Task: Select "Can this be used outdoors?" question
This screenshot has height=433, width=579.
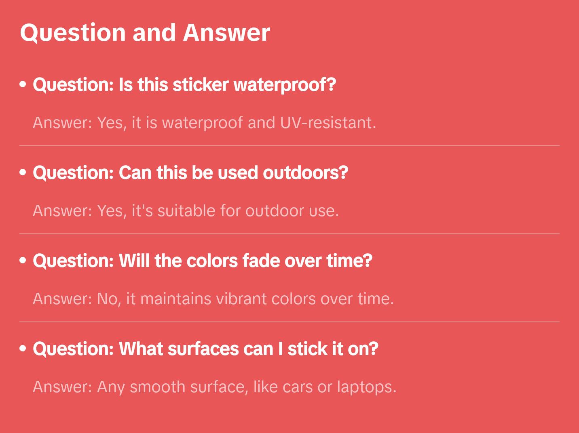Action: 190,173
